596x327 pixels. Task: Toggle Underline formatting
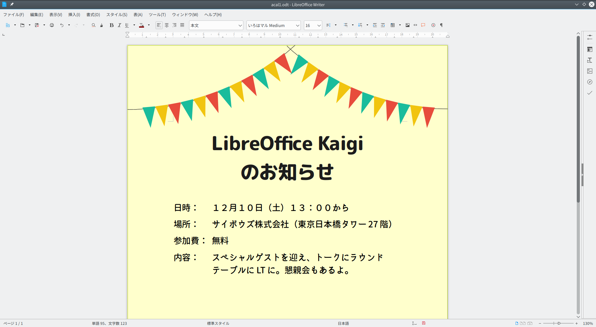coord(127,25)
